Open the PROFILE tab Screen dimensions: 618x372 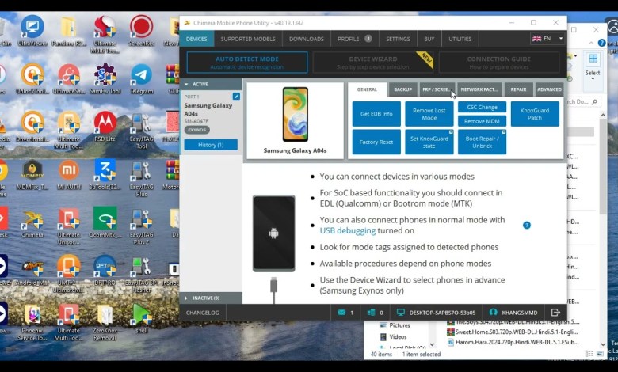click(x=354, y=39)
